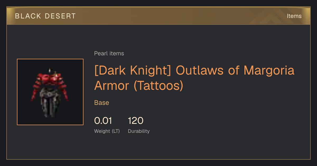Click the gold header banner center

pyautogui.click(x=158, y=16)
